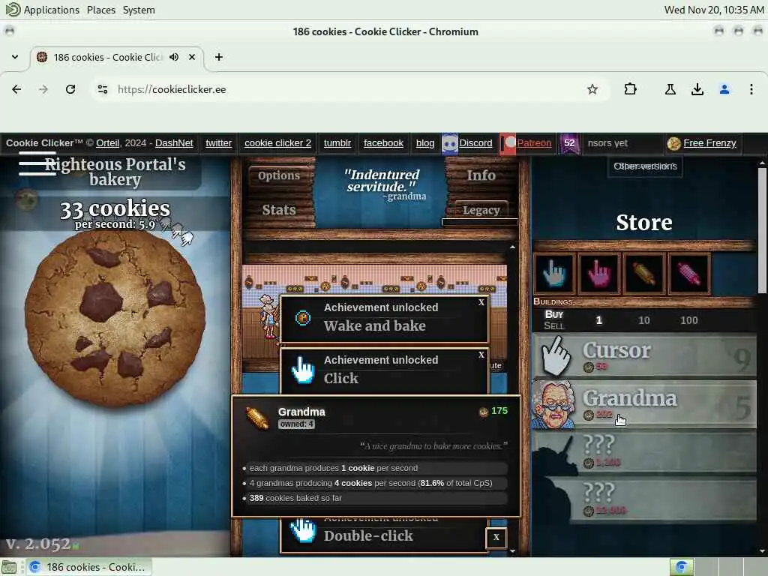Open the Discord link
Viewport: 768px width, 576px height.
click(x=475, y=143)
